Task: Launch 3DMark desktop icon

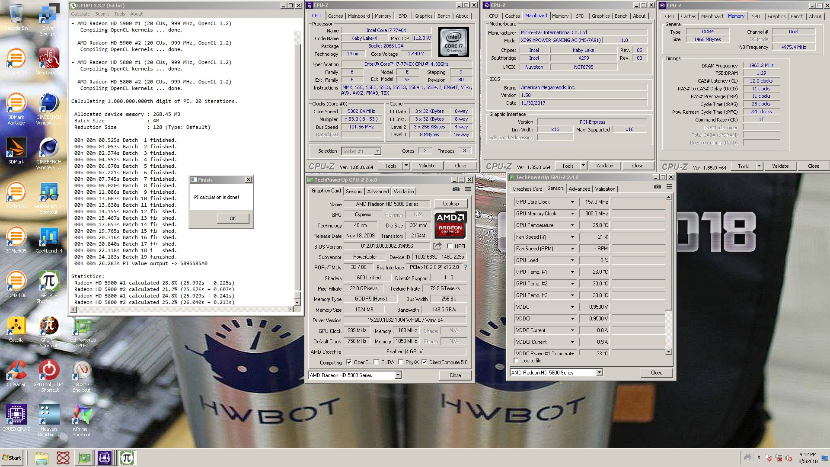Action: (x=16, y=151)
